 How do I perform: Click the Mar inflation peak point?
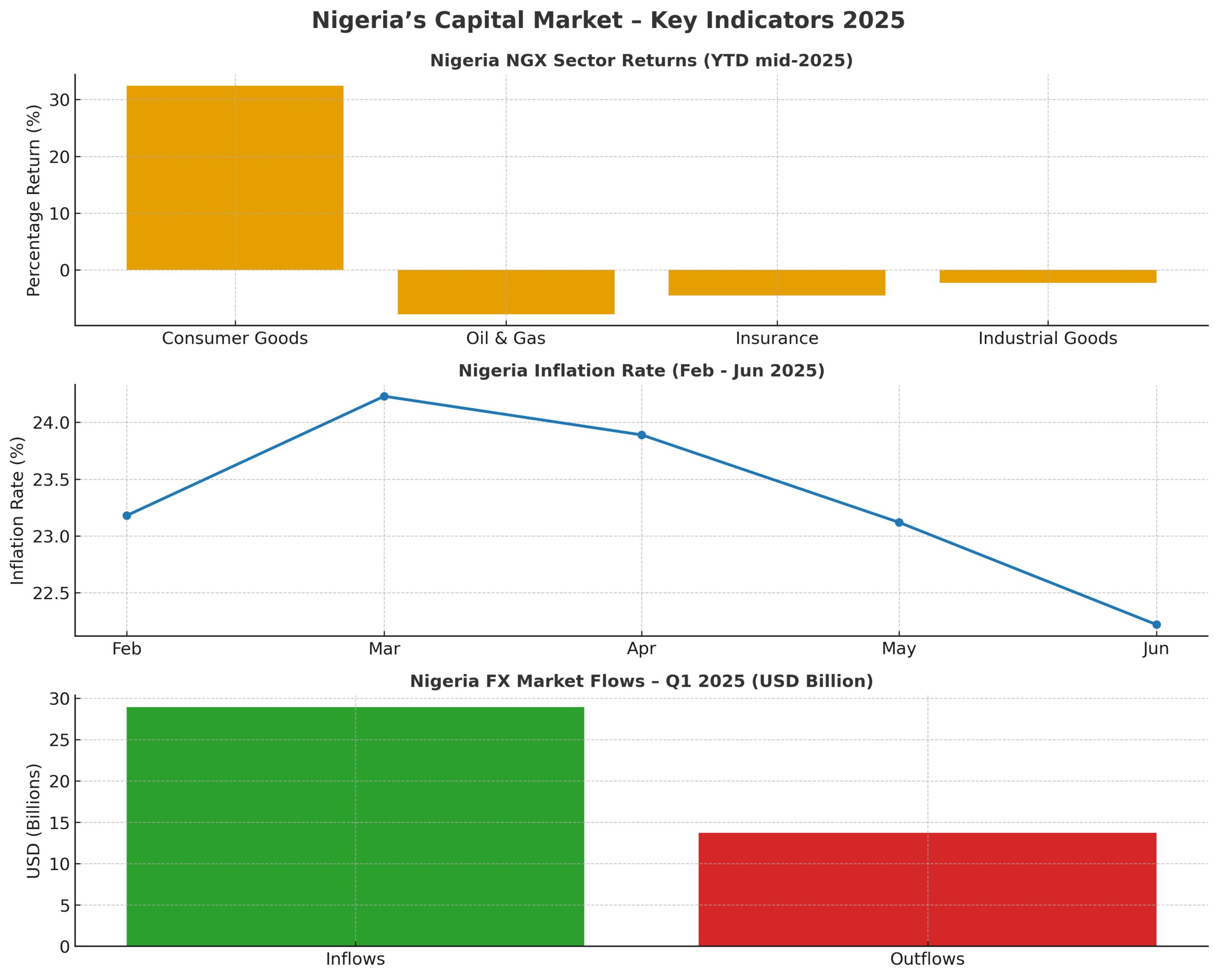coord(384,396)
